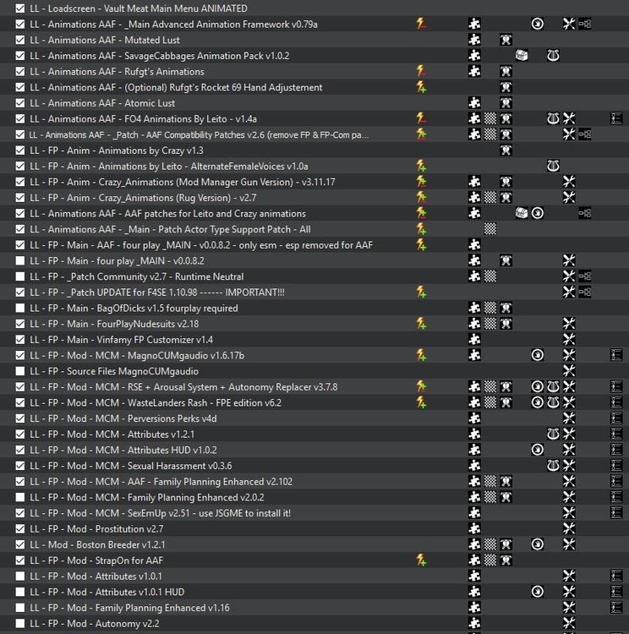
Task: Click scripts icon on Patch UPDATE for F4SE 1.10.98 row
Action: coord(569,292)
